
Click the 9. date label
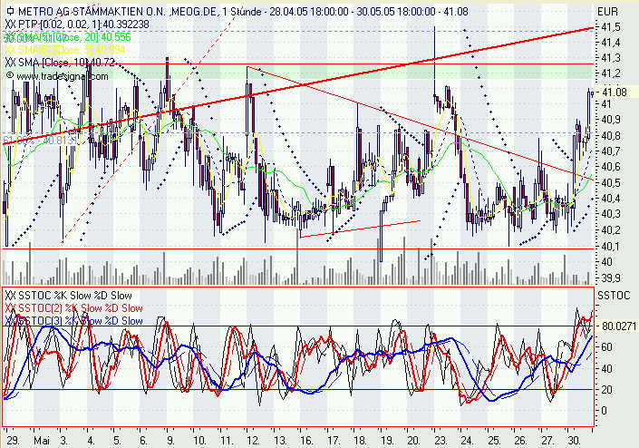(170, 441)
